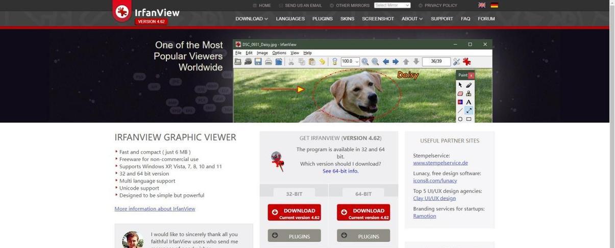Click the Undo yellow arrow icon
The height and width of the screenshot is (248, 615).
tap(322, 61)
